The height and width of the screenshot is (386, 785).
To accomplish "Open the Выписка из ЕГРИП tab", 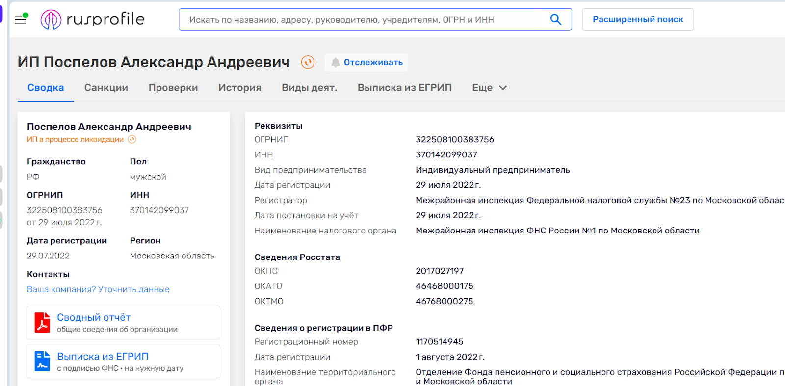I will 404,88.
